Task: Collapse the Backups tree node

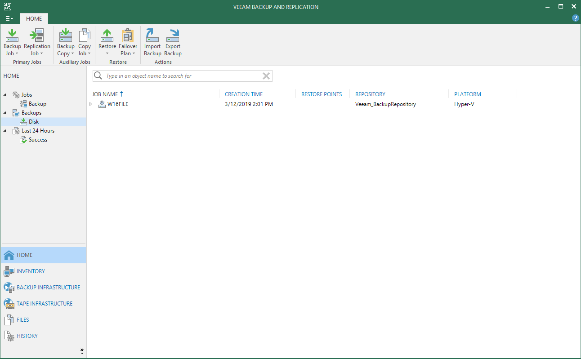Action: [5, 113]
